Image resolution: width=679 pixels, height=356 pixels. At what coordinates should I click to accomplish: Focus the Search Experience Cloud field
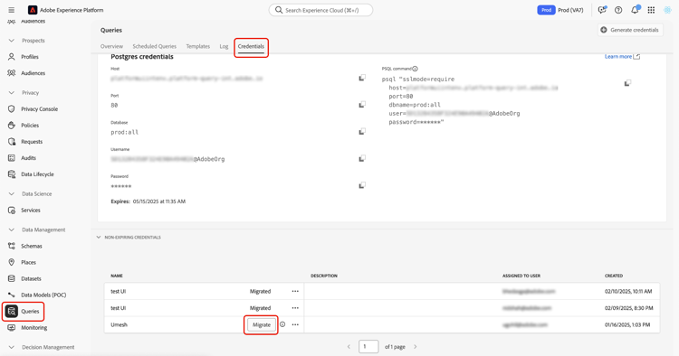(320, 10)
